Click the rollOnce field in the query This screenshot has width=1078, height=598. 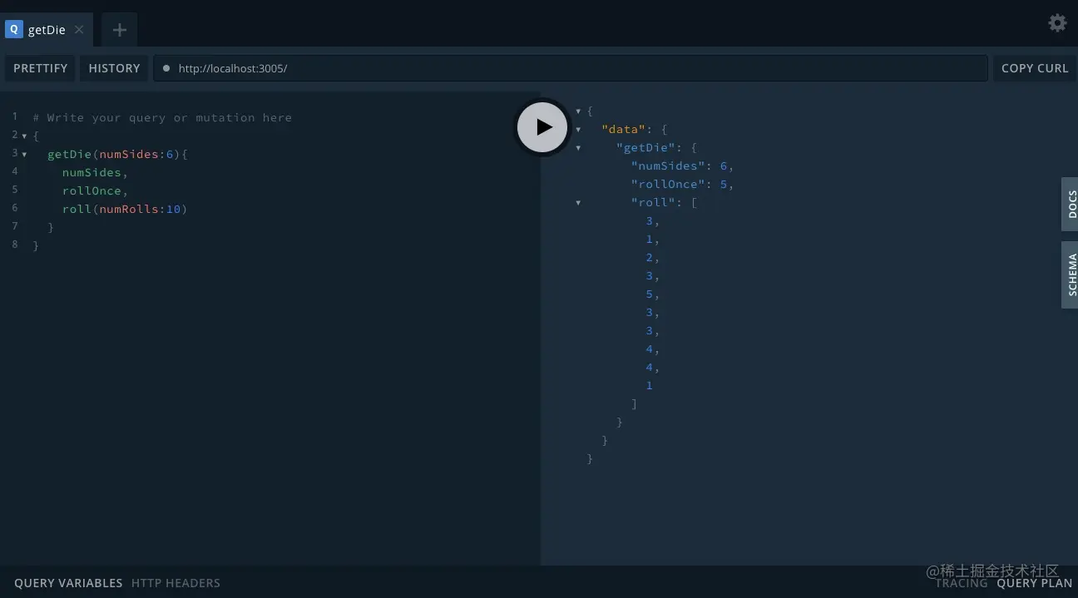[91, 190]
